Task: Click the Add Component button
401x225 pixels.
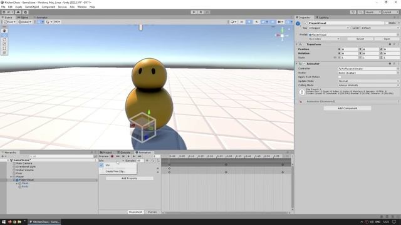Action: (x=347, y=108)
